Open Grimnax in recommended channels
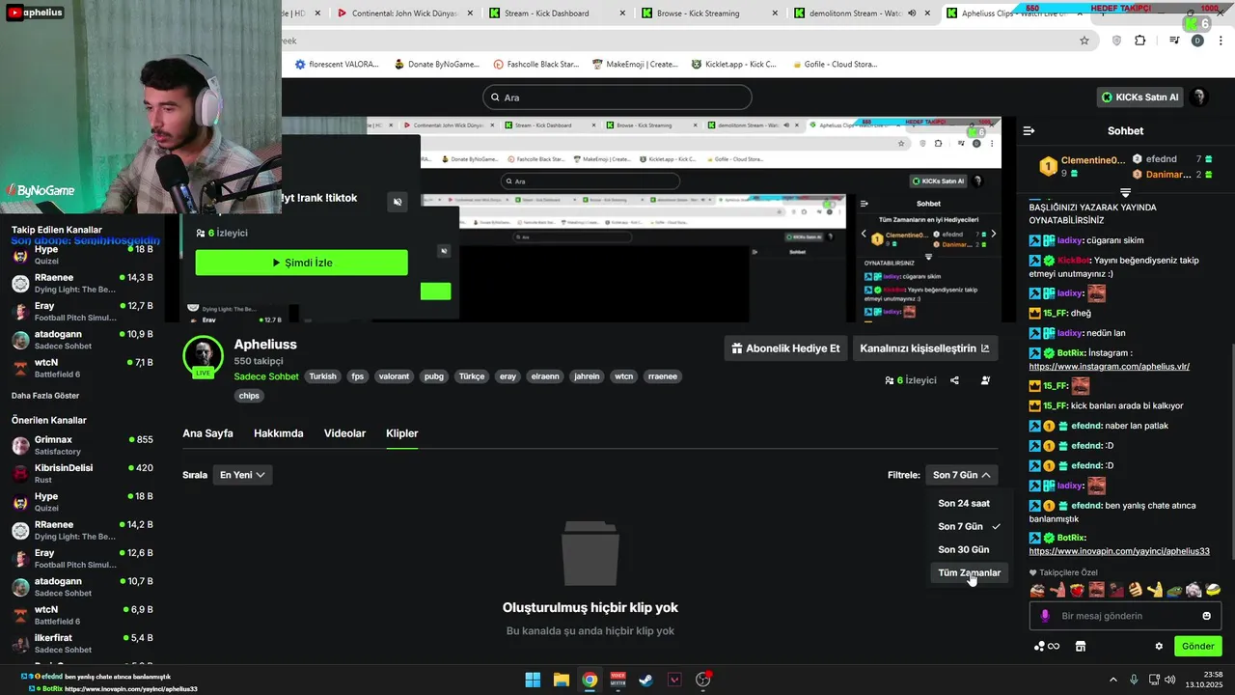 [82, 445]
